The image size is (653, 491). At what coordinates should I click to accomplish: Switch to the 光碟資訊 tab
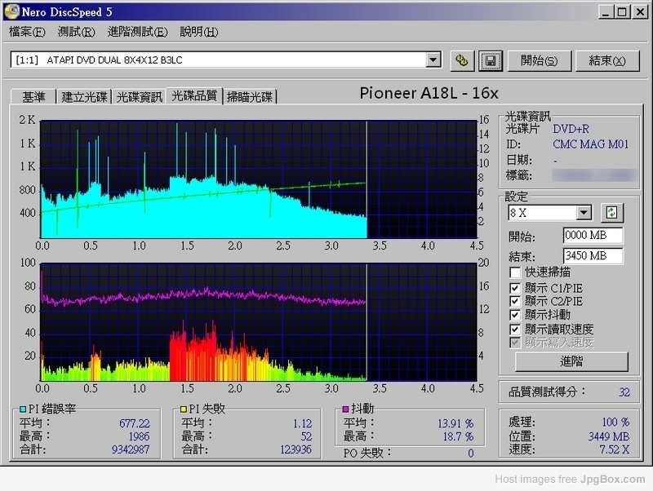(139, 96)
